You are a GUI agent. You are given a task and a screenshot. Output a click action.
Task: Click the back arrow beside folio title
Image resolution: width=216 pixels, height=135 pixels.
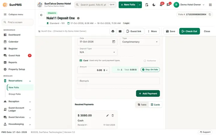(41, 15)
